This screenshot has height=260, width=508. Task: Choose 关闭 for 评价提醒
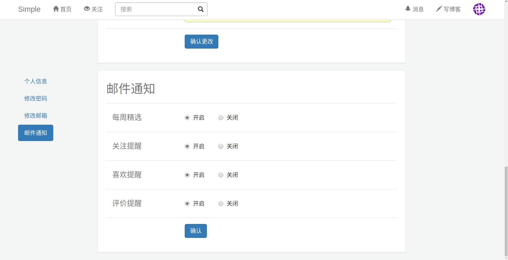[x=221, y=204]
